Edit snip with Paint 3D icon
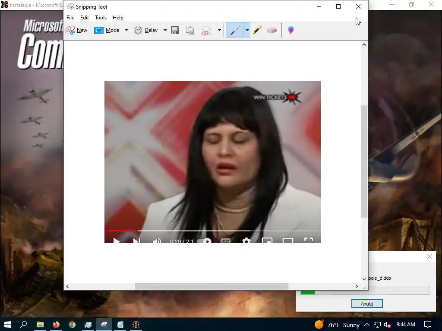 [x=290, y=30]
